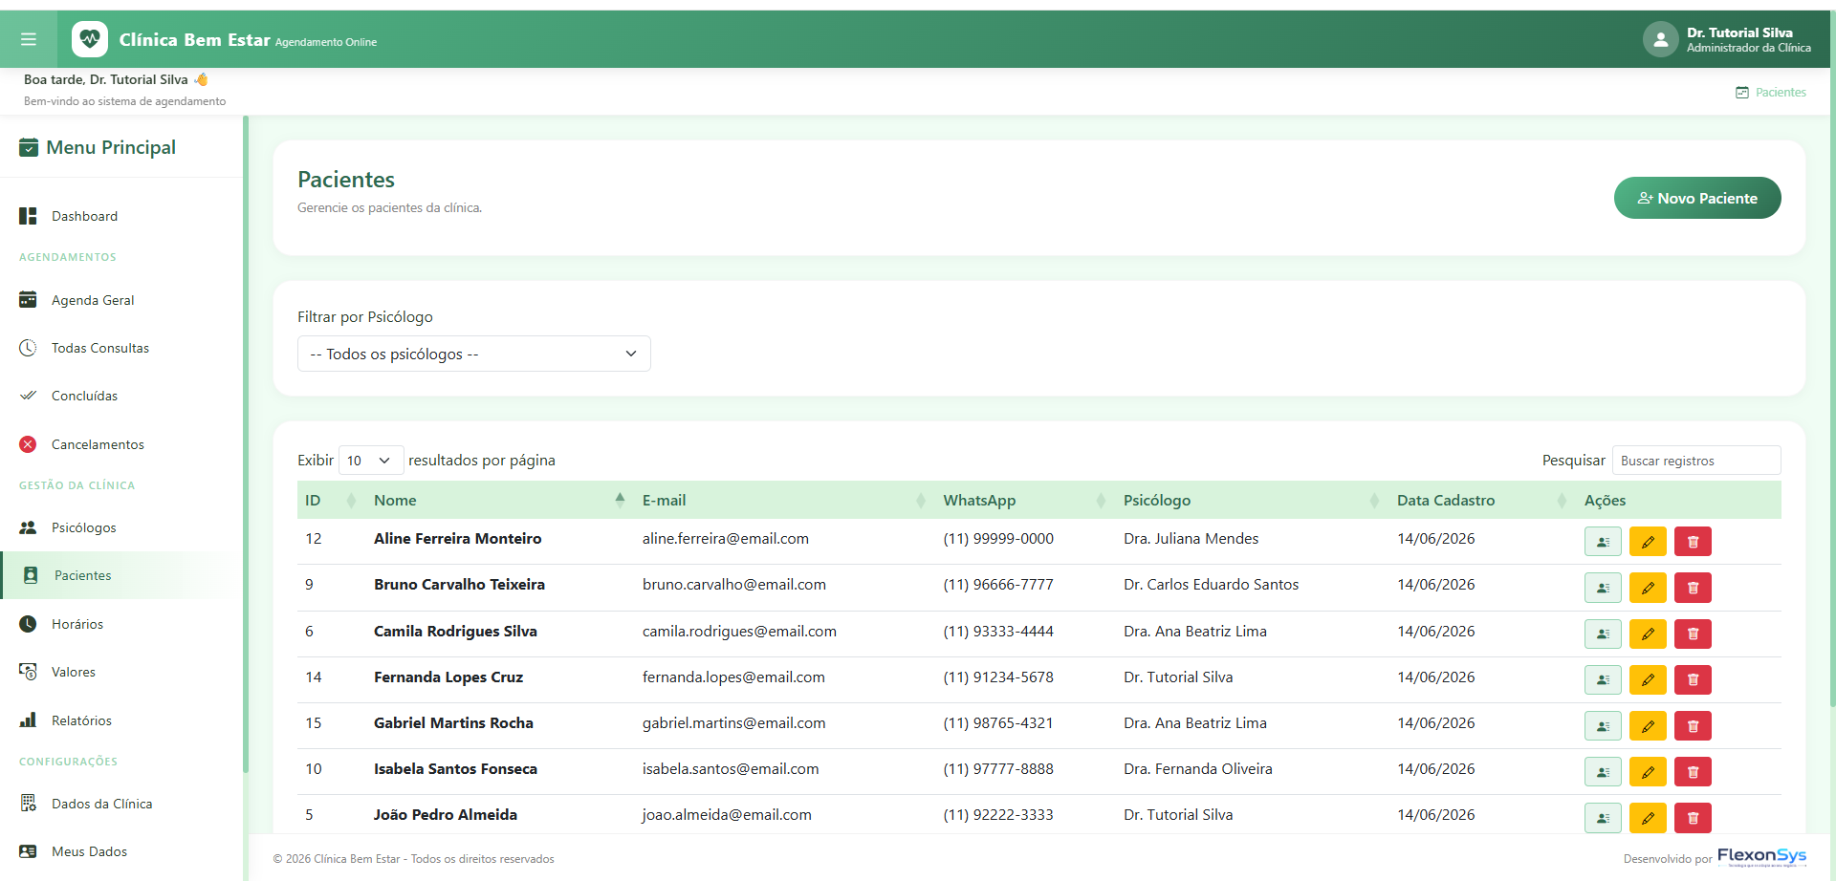Delete patient Gabriel Martins Rocha
The width and height of the screenshot is (1836, 881).
point(1693,725)
